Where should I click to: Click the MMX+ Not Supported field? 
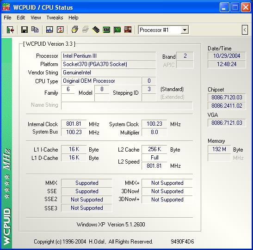(x=167, y=183)
